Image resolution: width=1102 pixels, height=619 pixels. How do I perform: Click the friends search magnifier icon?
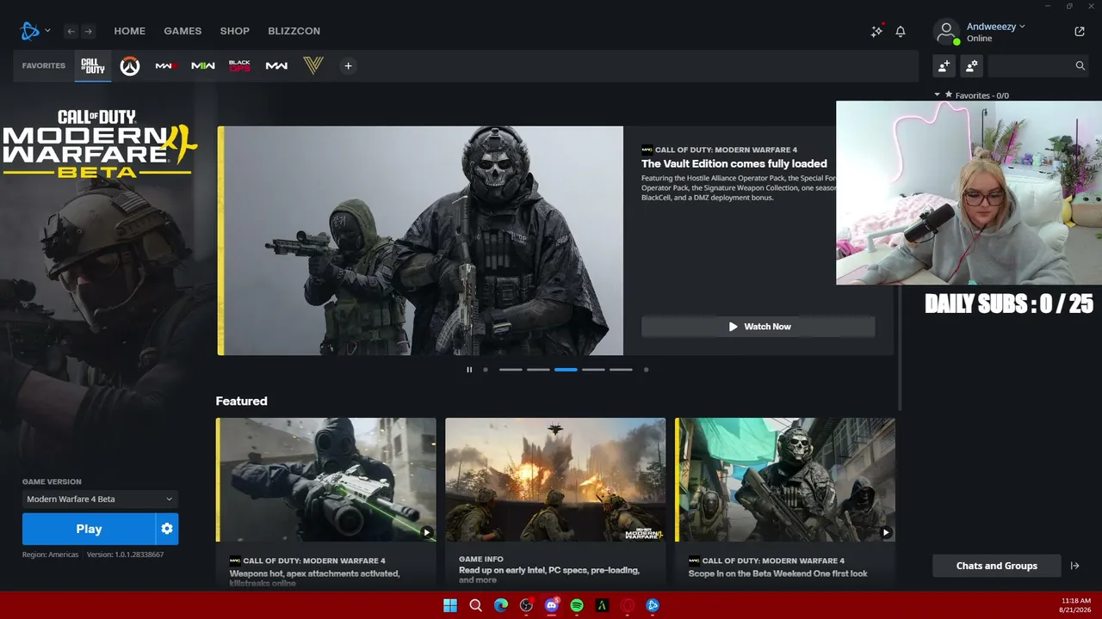1080,65
